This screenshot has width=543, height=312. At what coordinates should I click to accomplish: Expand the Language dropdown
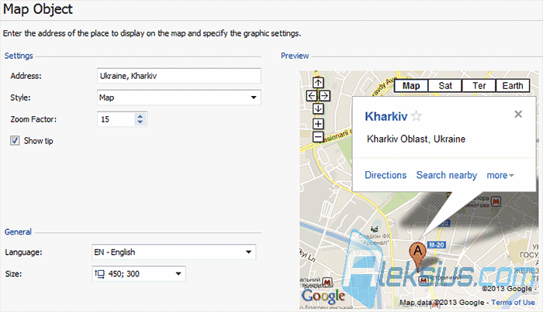pyautogui.click(x=174, y=252)
